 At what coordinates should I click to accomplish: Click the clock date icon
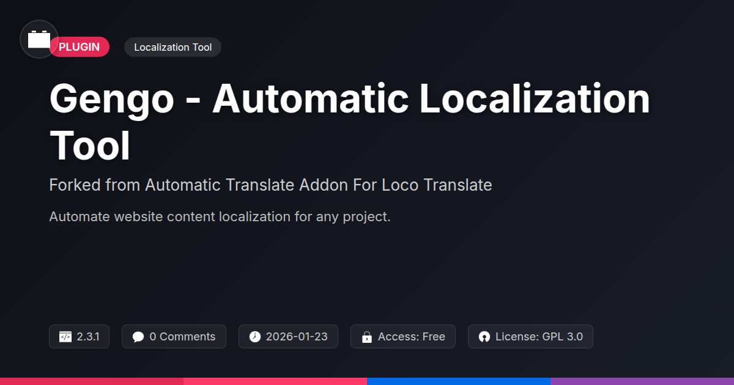point(255,337)
